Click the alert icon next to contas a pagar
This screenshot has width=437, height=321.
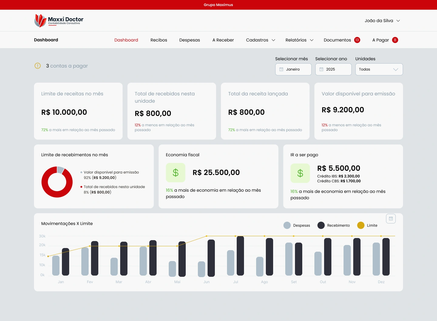tap(38, 66)
